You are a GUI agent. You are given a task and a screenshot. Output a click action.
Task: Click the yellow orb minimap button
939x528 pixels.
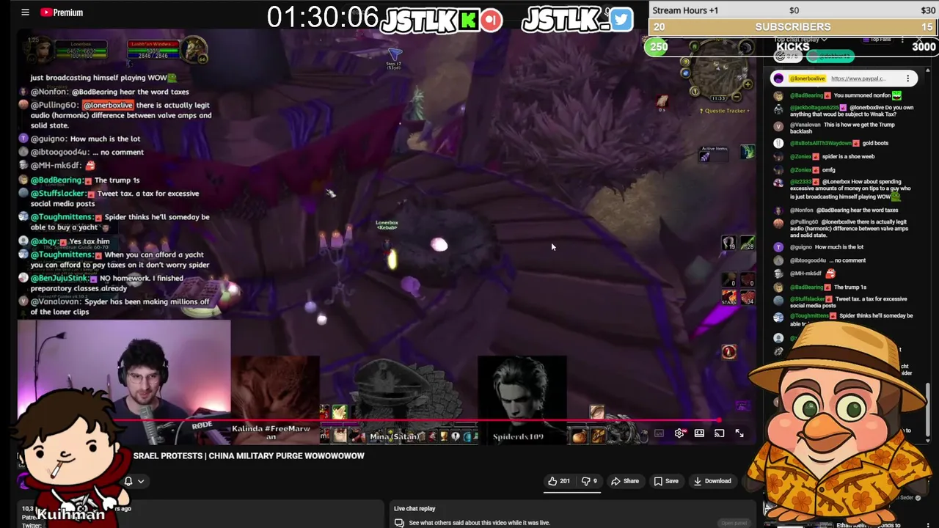click(684, 60)
